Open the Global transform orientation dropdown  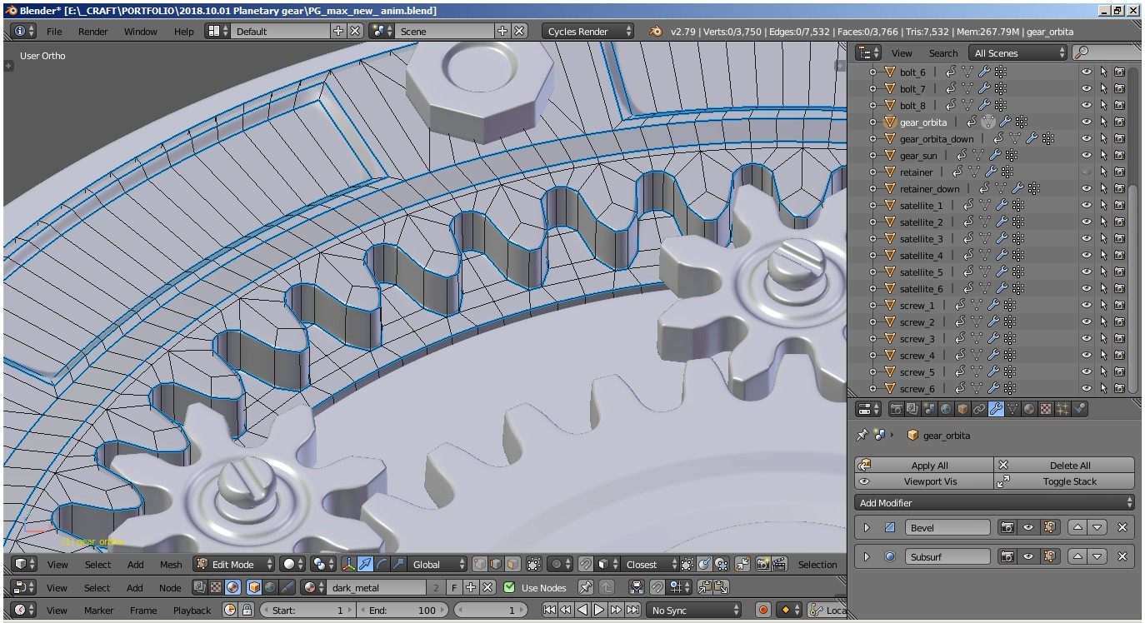pyautogui.click(x=437, y=564)
